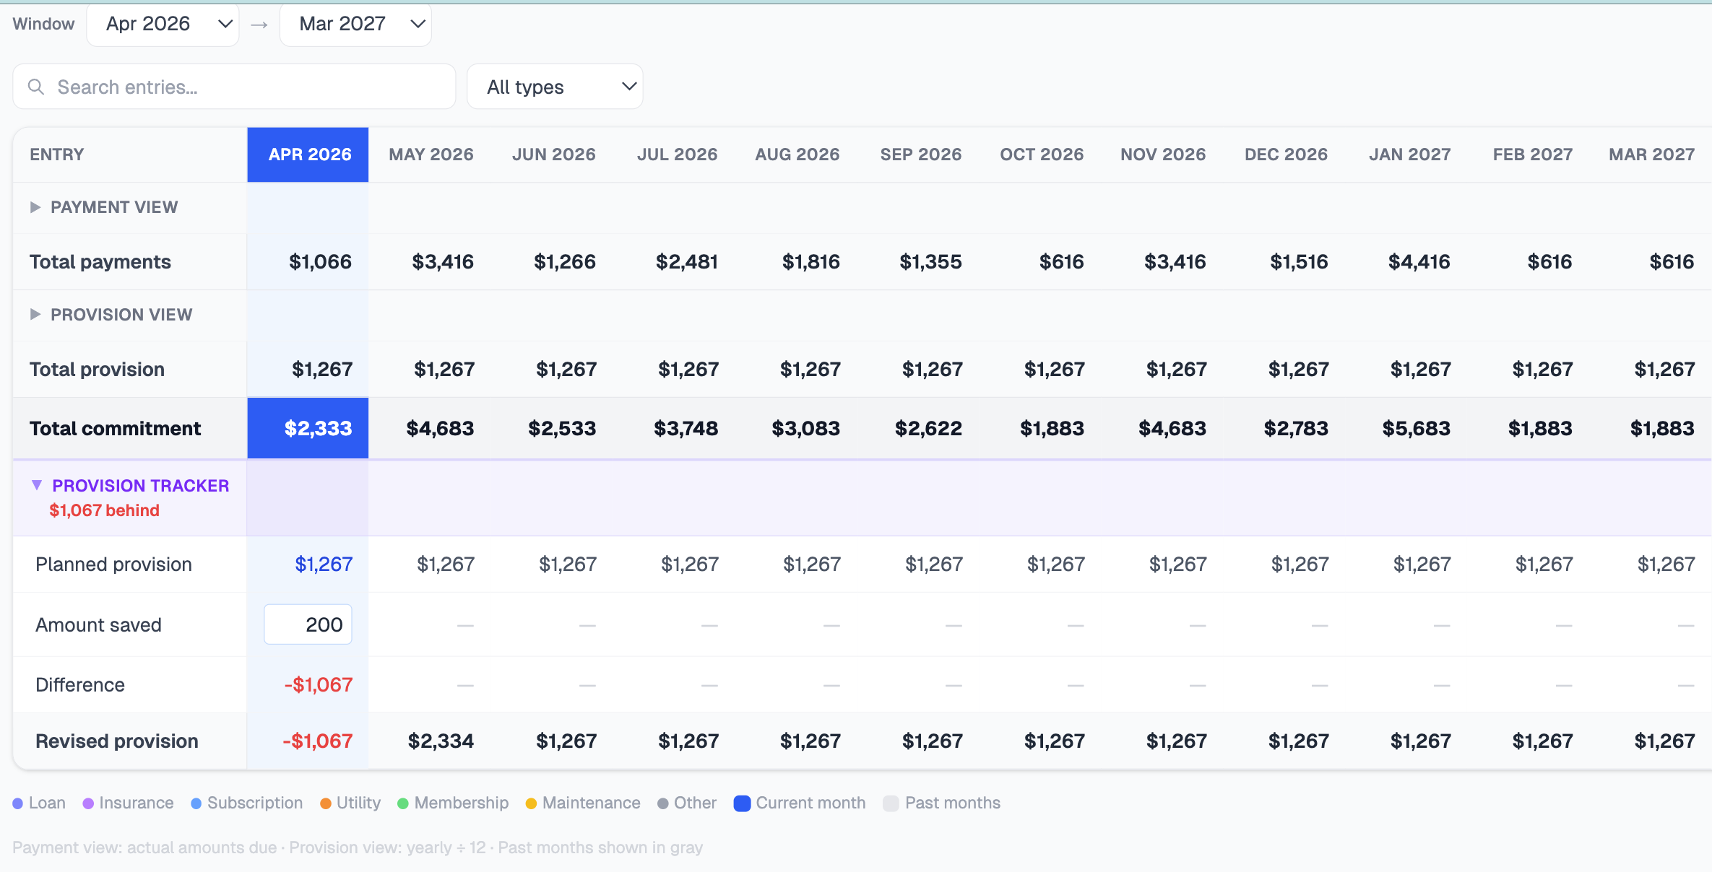The image size is (1712, 872).
Task: Click the Subscription legend icon
Action: point(195,803)
